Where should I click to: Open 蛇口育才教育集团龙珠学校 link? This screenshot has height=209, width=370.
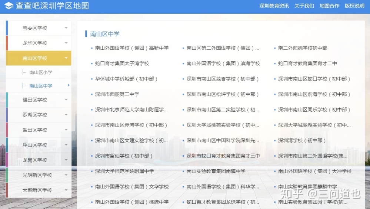[223, 202]
